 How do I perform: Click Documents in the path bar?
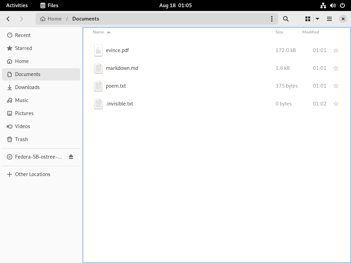point(85,19)
